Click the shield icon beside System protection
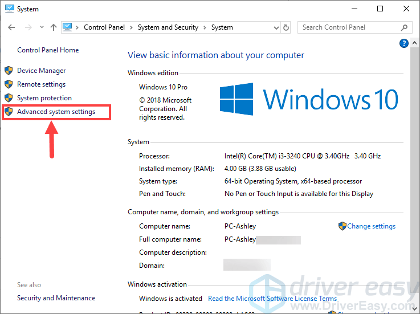 (9, 98)
